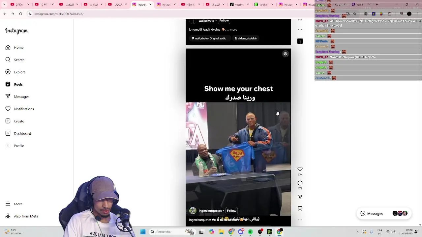Open the audio thumbnail beside the reel
Image resolution: width=422 pixels, height=237 pixels.
click(x=300, y=41)
